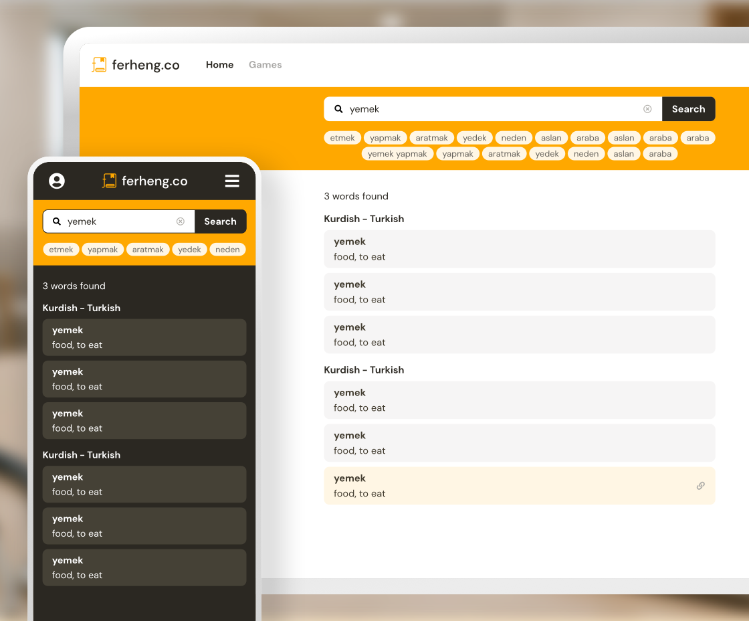Click the mobile search magnifier icon

tap(56, 221)
